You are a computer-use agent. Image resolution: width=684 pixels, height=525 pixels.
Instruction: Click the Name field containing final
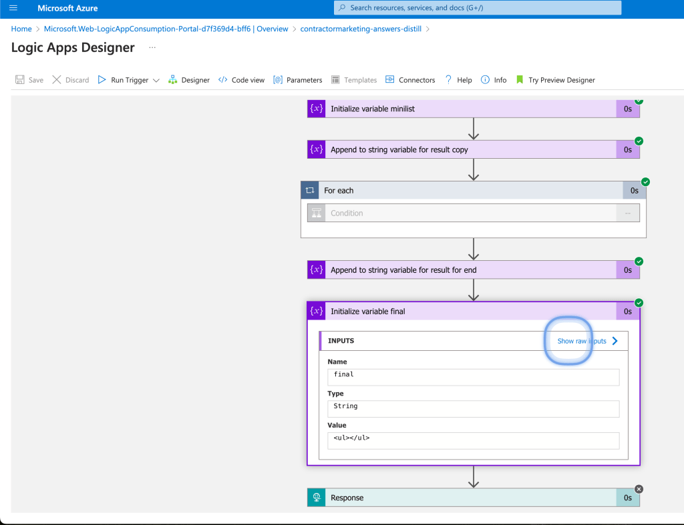474,378
